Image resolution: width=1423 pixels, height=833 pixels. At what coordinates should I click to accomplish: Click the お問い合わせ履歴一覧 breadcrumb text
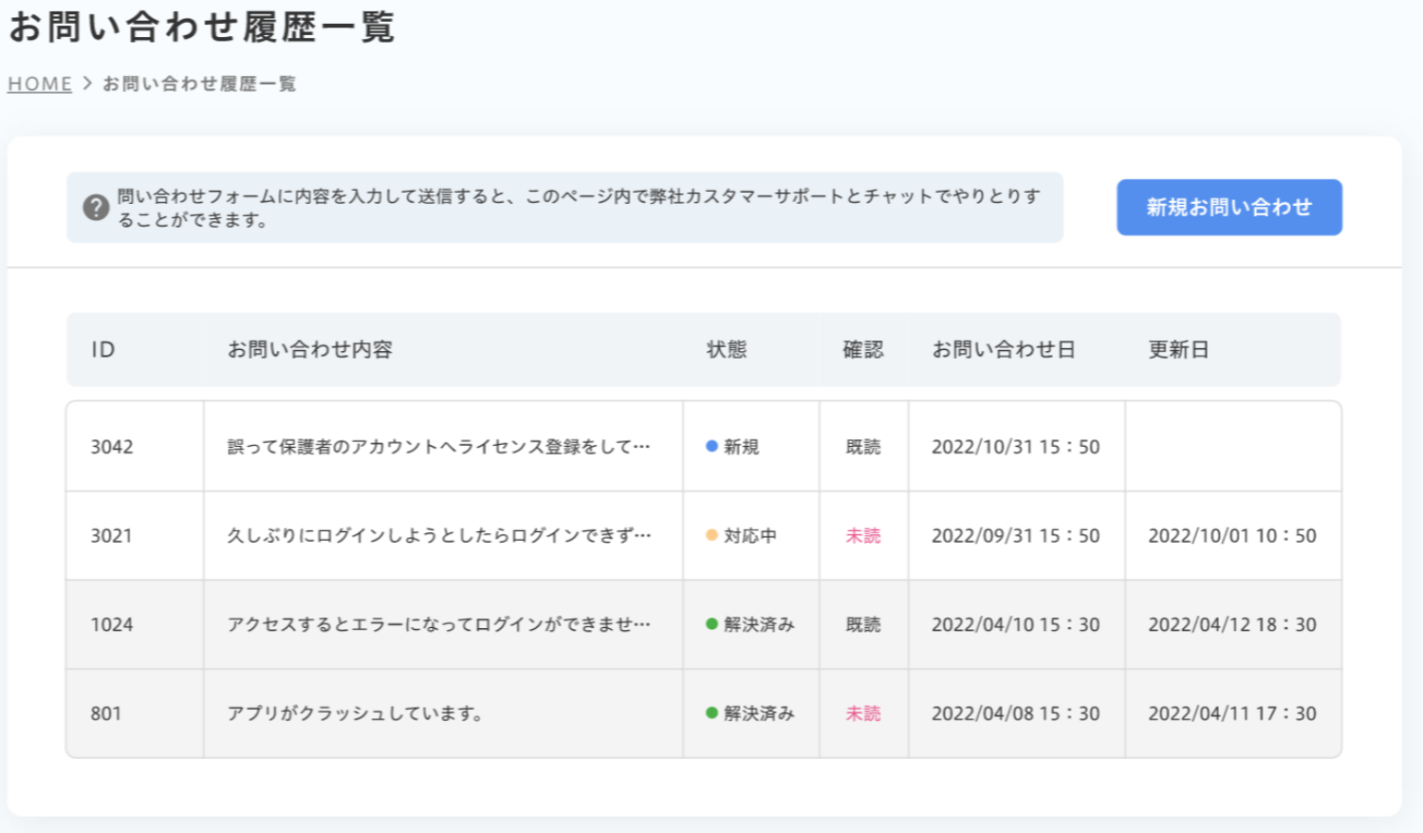click(199, 83)
